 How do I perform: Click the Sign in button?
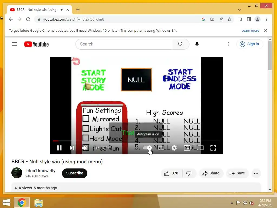coord(249,44)
